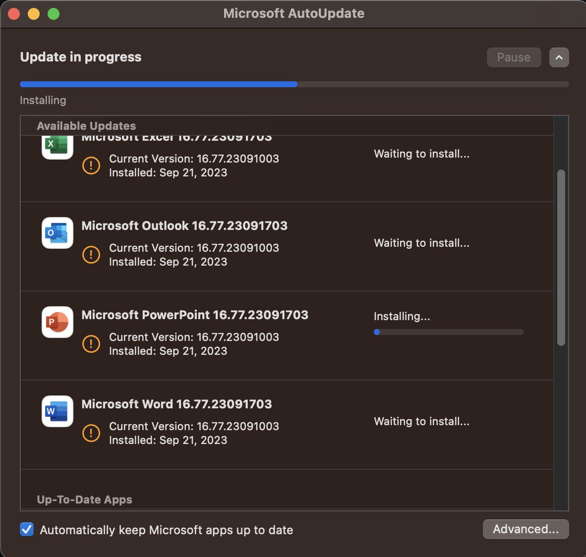This screenshot has height=557, width=586.
Task: Click Word's Installed: Sep 21, 2023 text
Action: (x=168, y=441)
